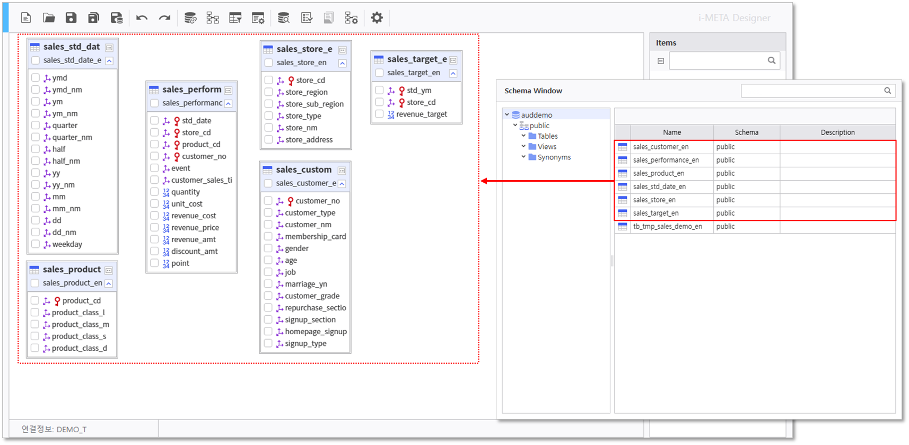Select the sales_customer_en table row
This screenshot has width=909, height=445.
click(755, 147)
